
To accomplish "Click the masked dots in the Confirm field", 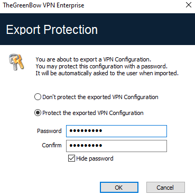I will (86, 146).
